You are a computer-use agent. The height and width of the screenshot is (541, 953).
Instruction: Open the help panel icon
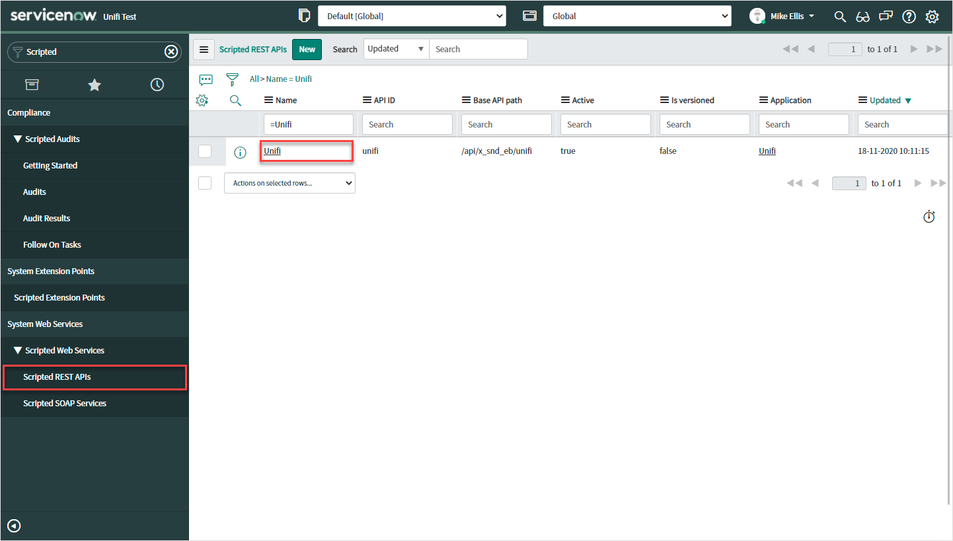pos(909,17)
